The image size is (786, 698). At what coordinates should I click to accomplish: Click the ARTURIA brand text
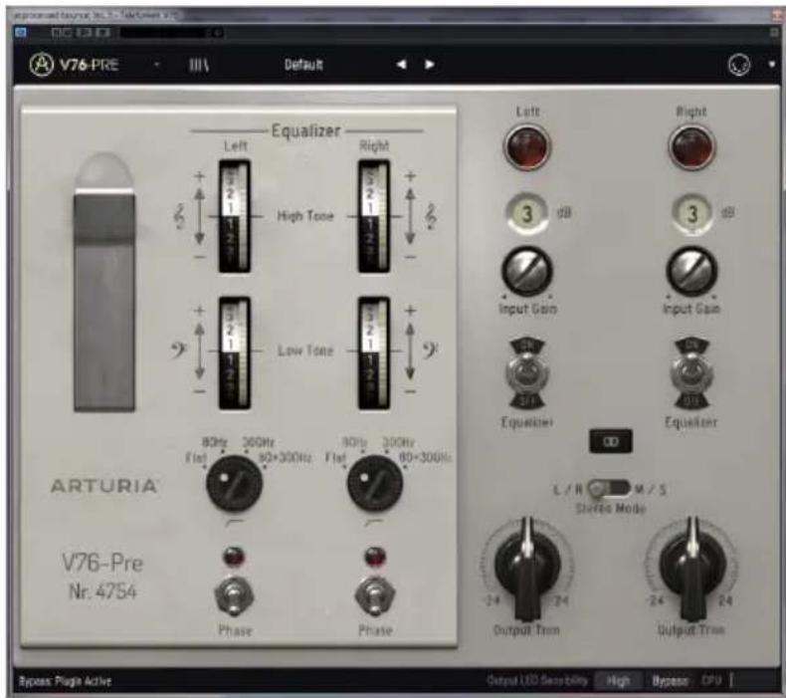[104, 486]
